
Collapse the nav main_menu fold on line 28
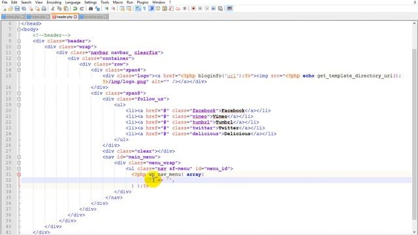(x=19, y=157)
